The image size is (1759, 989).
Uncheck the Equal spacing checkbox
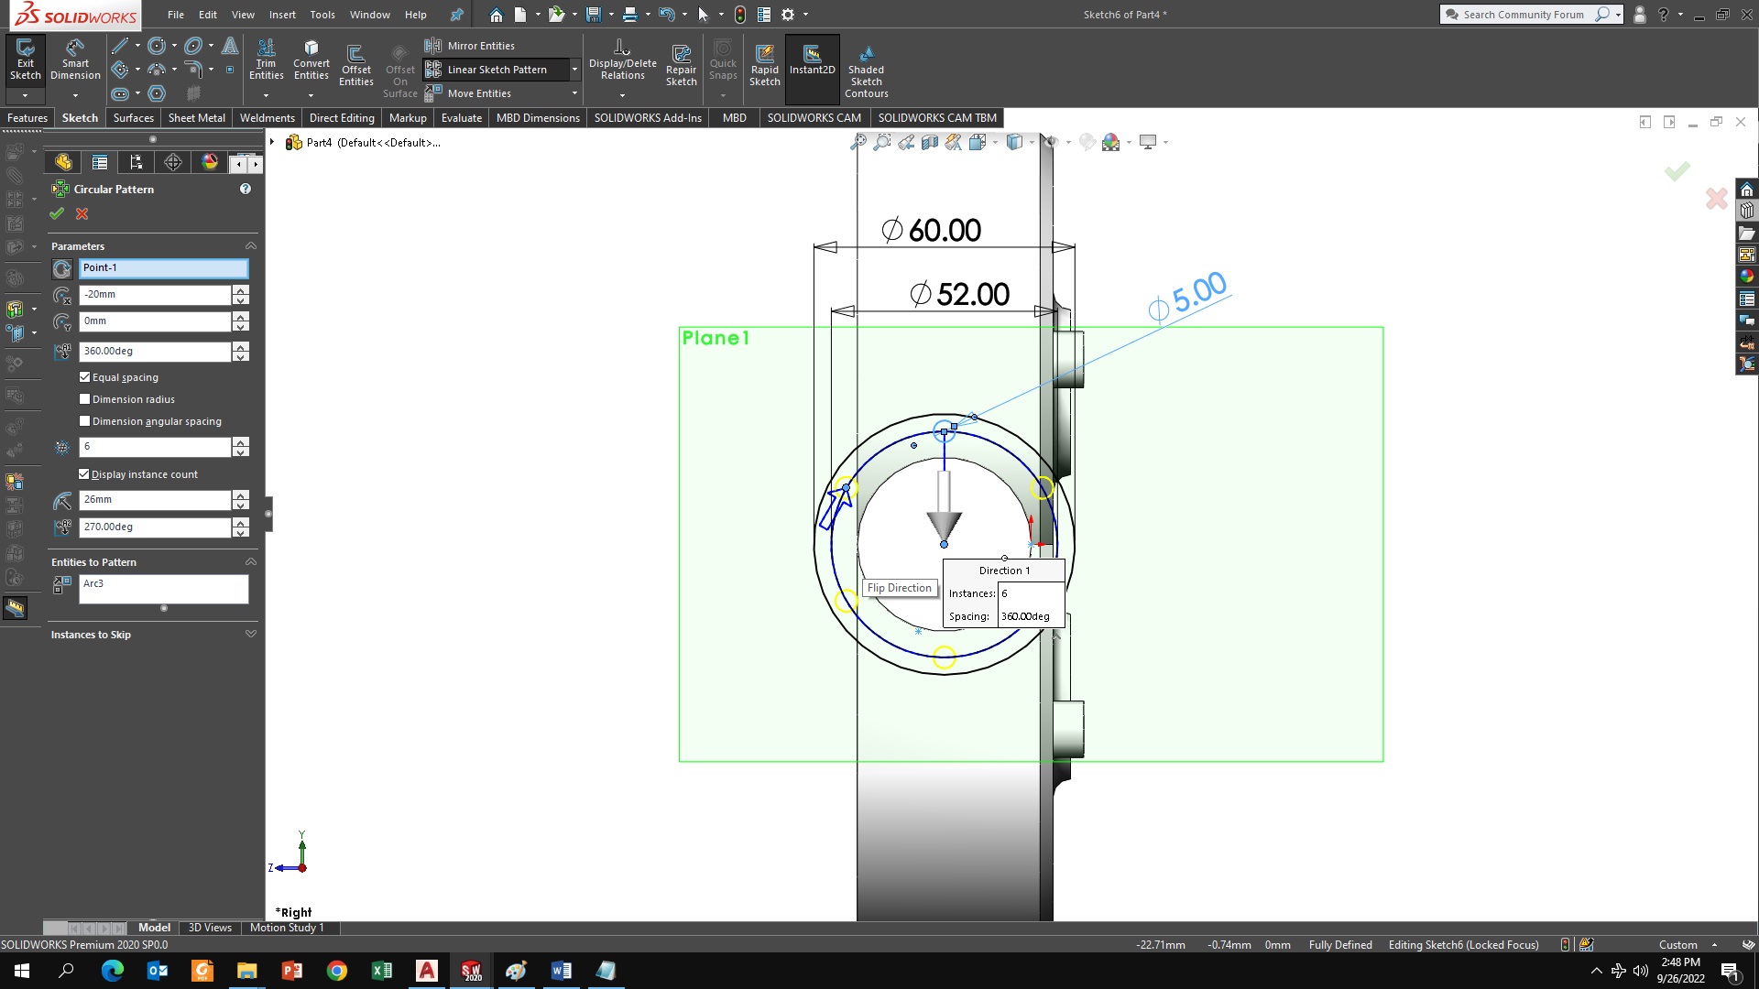tap(85, 377)
